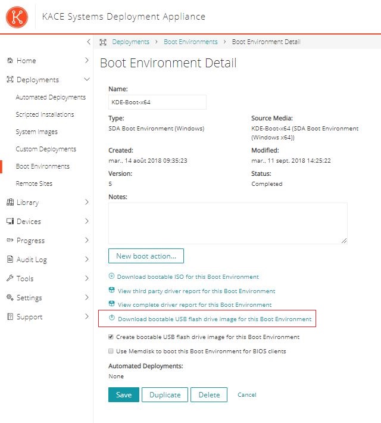Click the Save button

pyautogui.click(x=124, y=394)
